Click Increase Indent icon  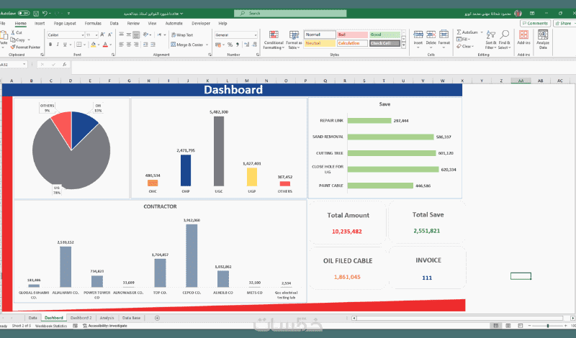153,45
